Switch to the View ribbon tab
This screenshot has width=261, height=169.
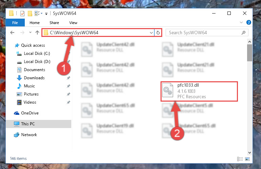click(x=73, y=23)
